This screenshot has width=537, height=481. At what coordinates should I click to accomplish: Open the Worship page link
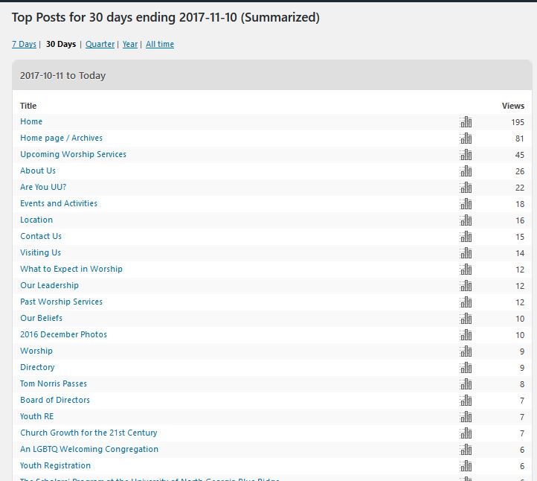click(36, 351)
